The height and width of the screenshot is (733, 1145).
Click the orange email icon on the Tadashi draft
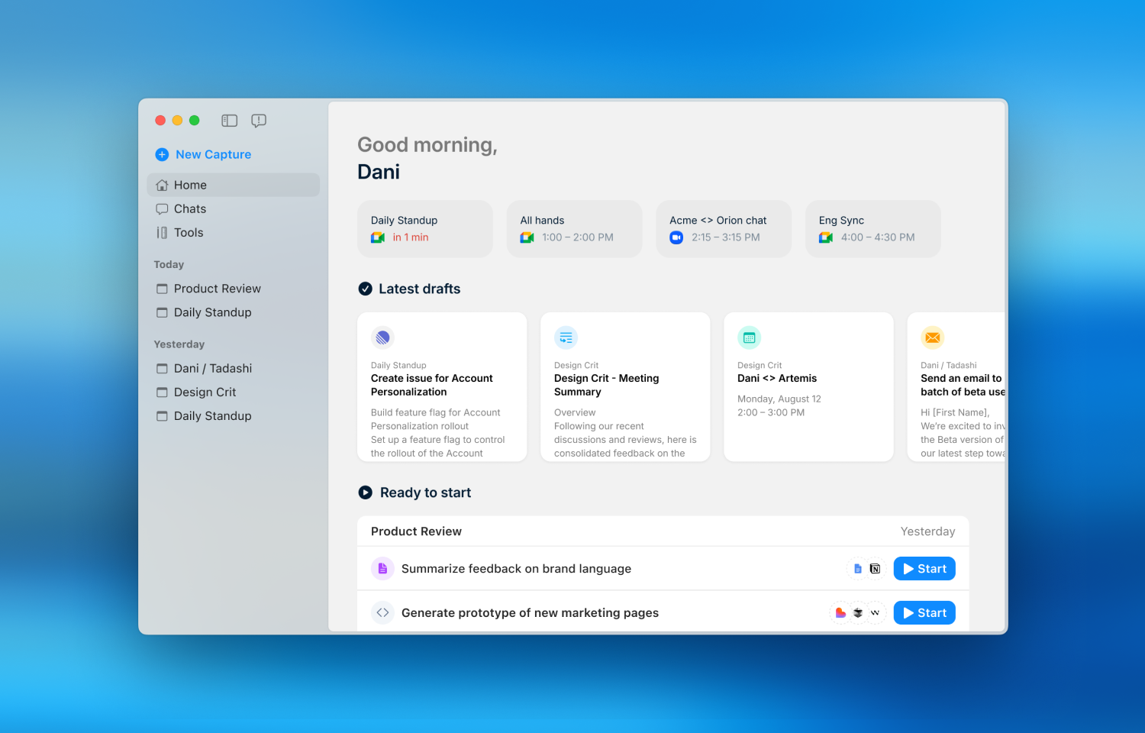[x=932, y=337]
